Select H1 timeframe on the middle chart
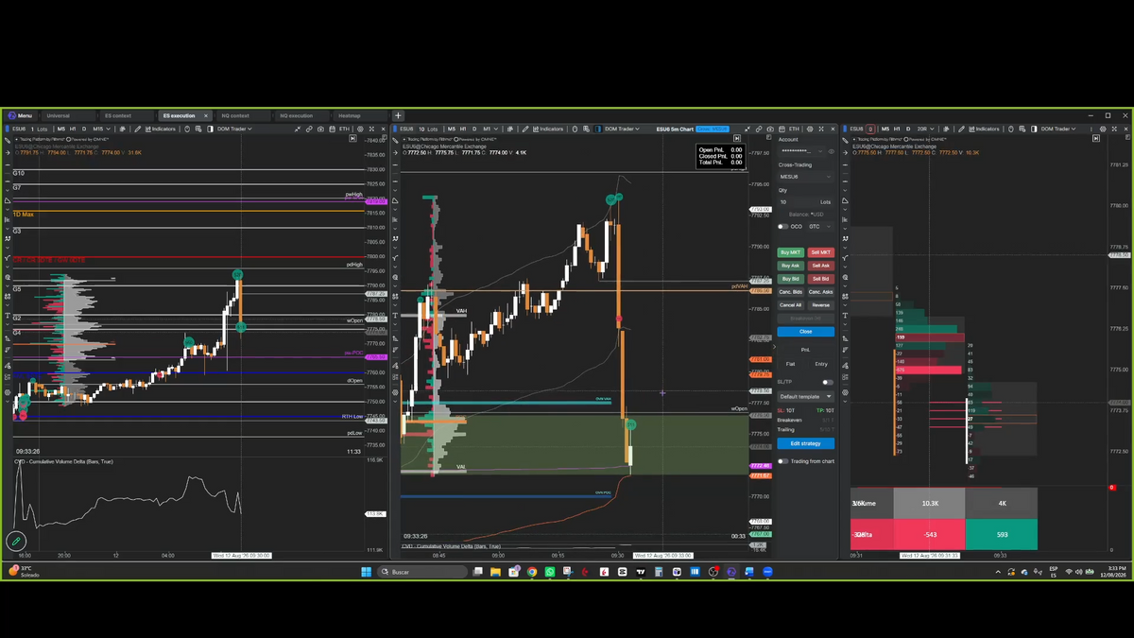This screenshot has height=638, width=1134. [463, 129]
